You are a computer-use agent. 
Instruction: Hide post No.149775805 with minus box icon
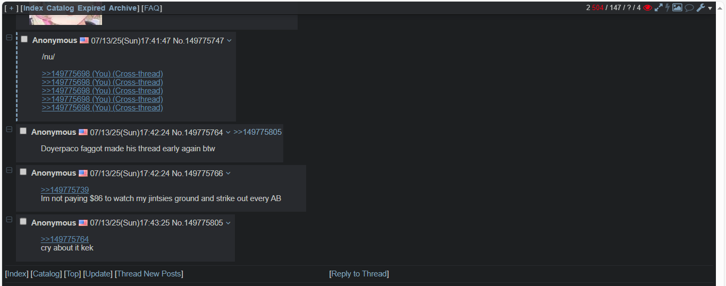pos(9,220)
